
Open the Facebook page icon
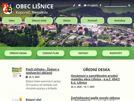pyautogui.click(x=100, y=5)
